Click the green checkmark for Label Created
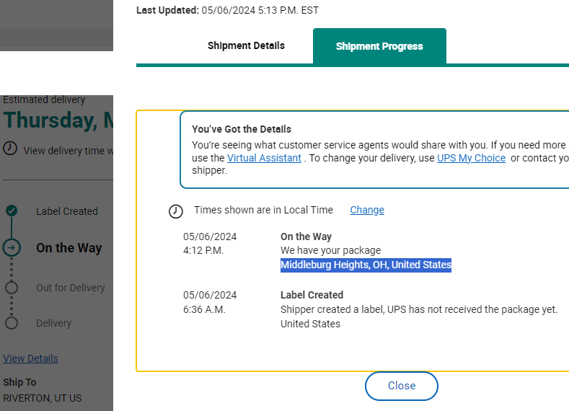 (x=12, y=211)
